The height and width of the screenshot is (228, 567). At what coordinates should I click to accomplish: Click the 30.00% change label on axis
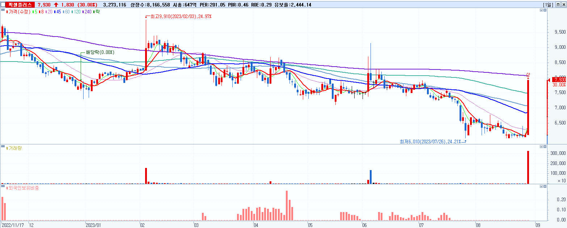(x=559, y=85)
